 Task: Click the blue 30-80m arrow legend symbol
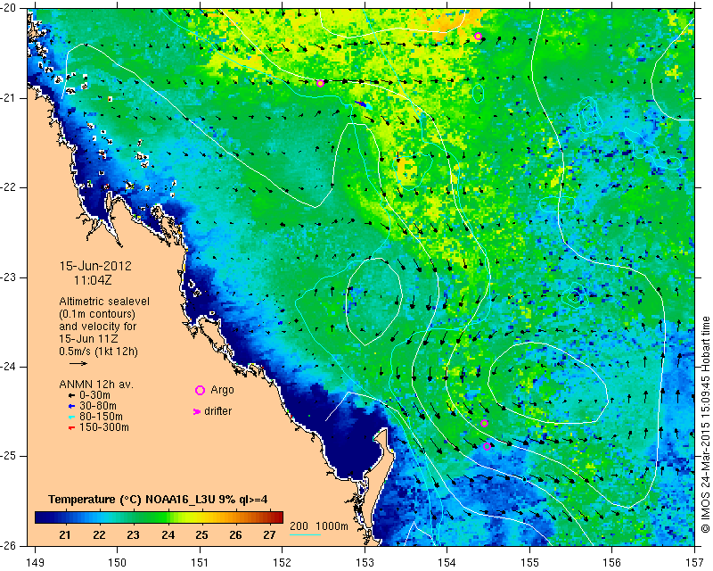[x=71, y=406]
